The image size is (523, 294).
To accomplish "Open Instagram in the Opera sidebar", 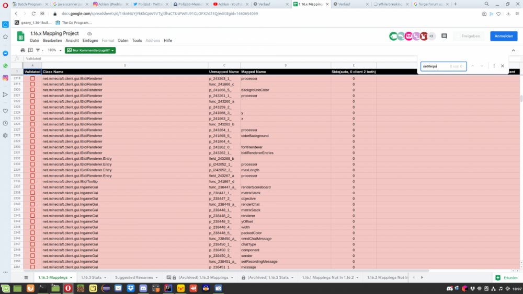I will (x=5, y=78).
